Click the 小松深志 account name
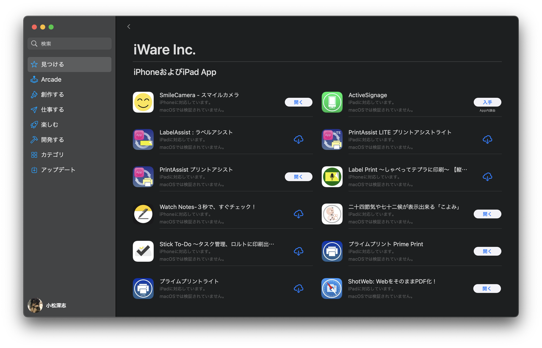This screenshot has width=542, height=348. (x=56, y=305)
